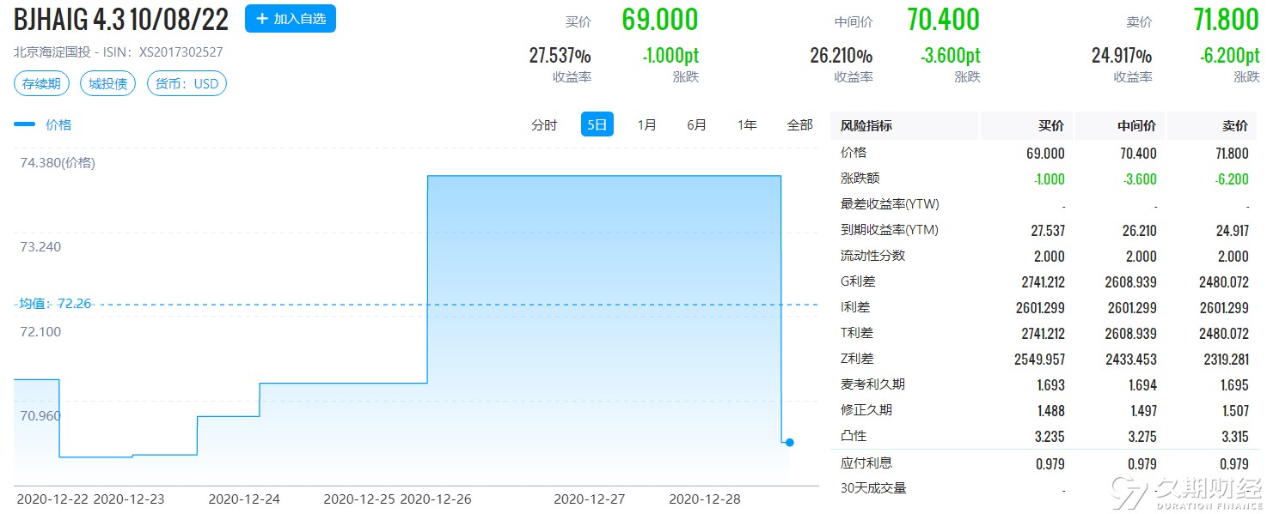Image resolution: width=1267 pixels, height=514 pixels.
Task: Select the I利差 row label
Action: pos(856,307)
